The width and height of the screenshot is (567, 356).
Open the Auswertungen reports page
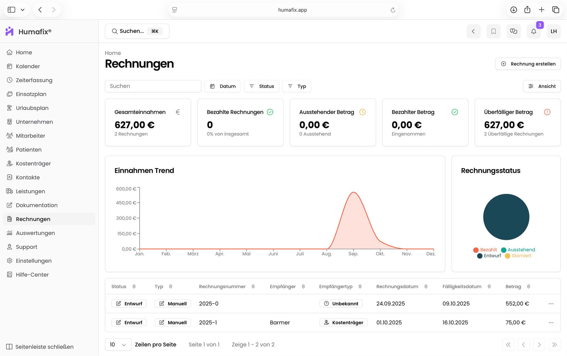click(x=35, y=233)
